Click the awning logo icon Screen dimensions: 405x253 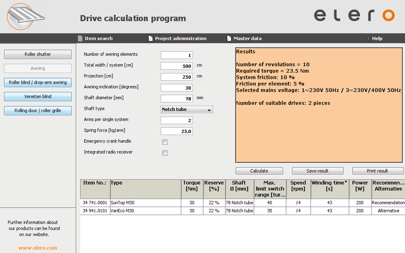(25, 16)
